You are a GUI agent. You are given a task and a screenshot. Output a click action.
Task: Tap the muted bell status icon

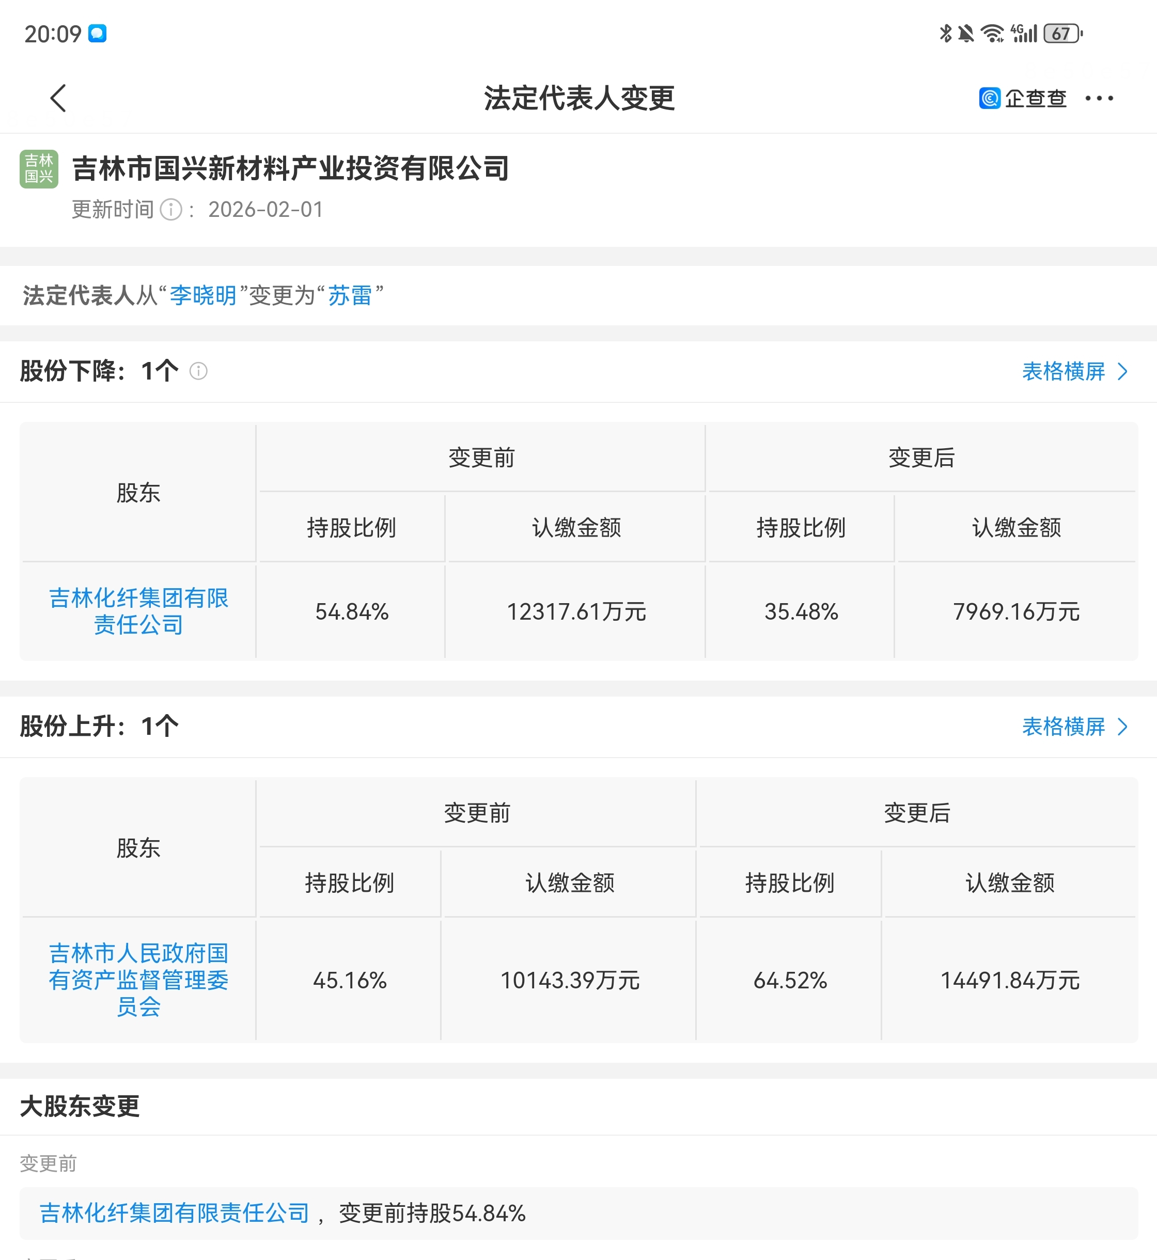pos(966,33)
